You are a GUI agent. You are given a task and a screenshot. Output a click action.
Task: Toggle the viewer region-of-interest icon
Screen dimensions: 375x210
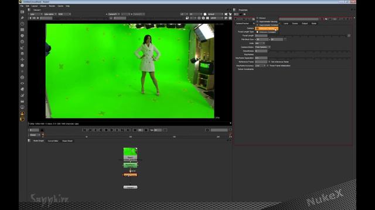(199, 18)
